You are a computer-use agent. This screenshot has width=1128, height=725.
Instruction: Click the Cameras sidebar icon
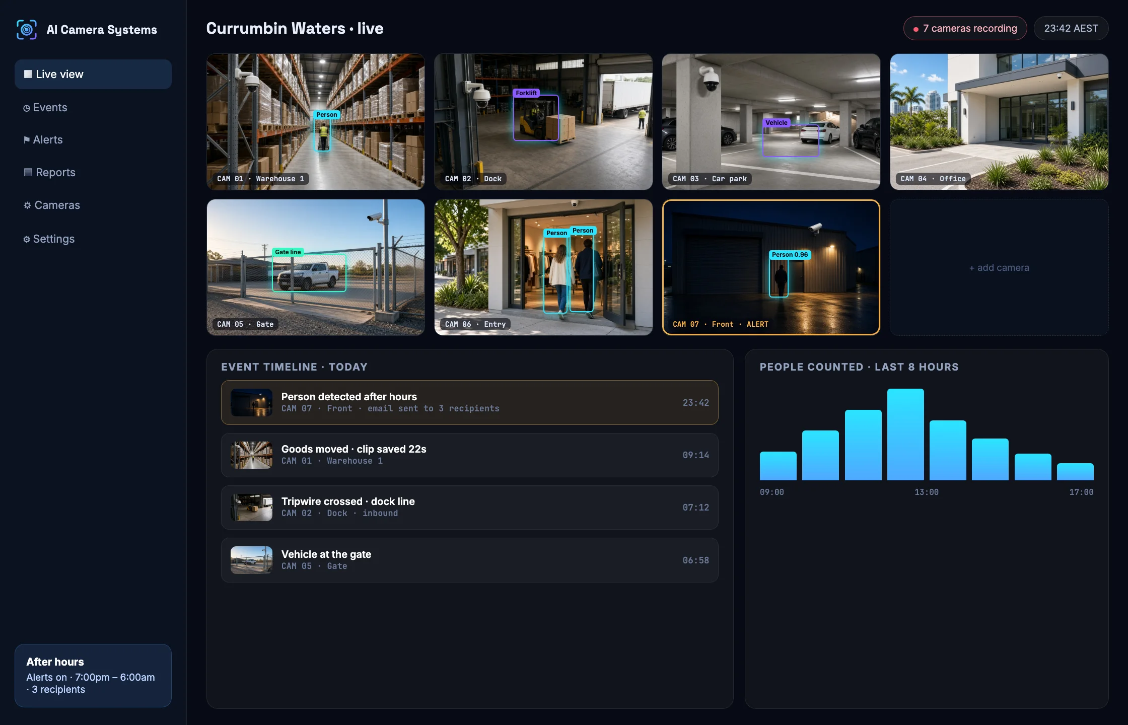(27, 205)
